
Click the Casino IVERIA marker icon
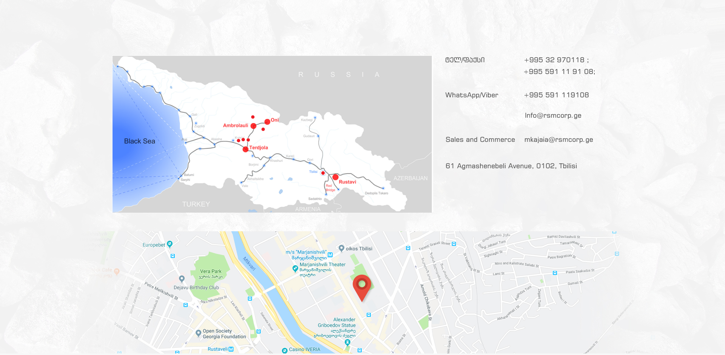tap(285, 350)
